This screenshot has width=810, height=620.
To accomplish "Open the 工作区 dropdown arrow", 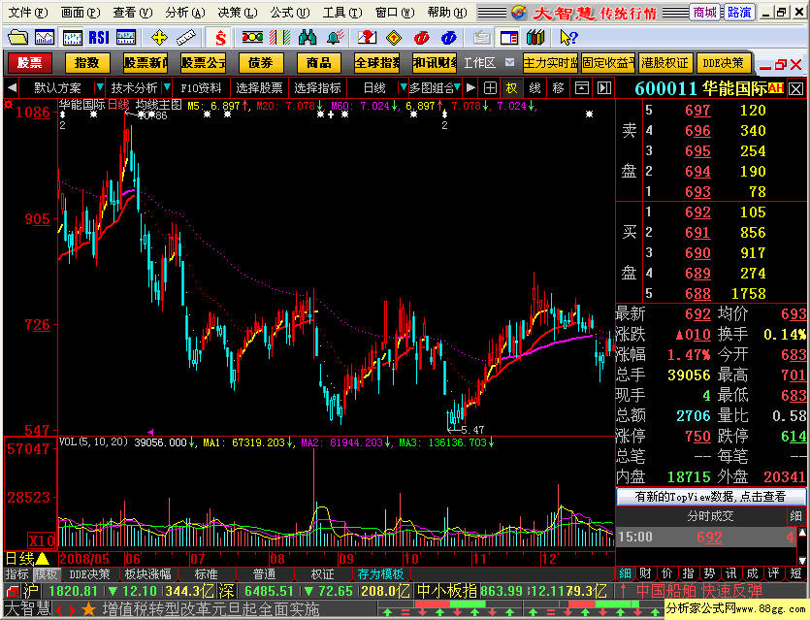I will pos(509,62).
